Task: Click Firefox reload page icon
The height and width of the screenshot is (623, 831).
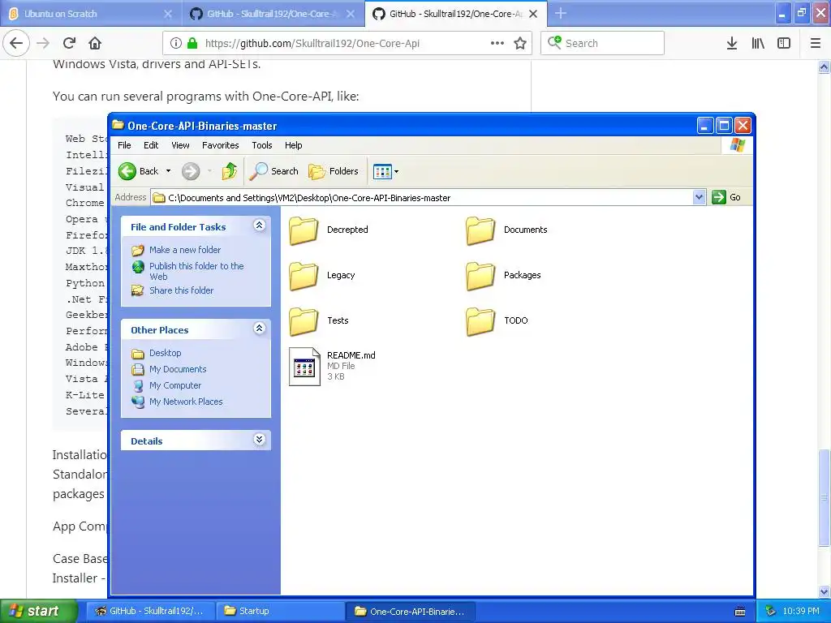Action: click(x=69, y=43)
